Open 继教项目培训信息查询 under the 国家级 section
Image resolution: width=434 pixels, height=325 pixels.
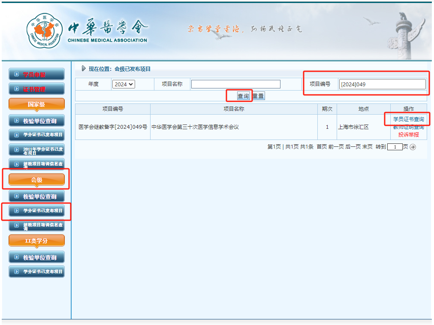(36, 164)
